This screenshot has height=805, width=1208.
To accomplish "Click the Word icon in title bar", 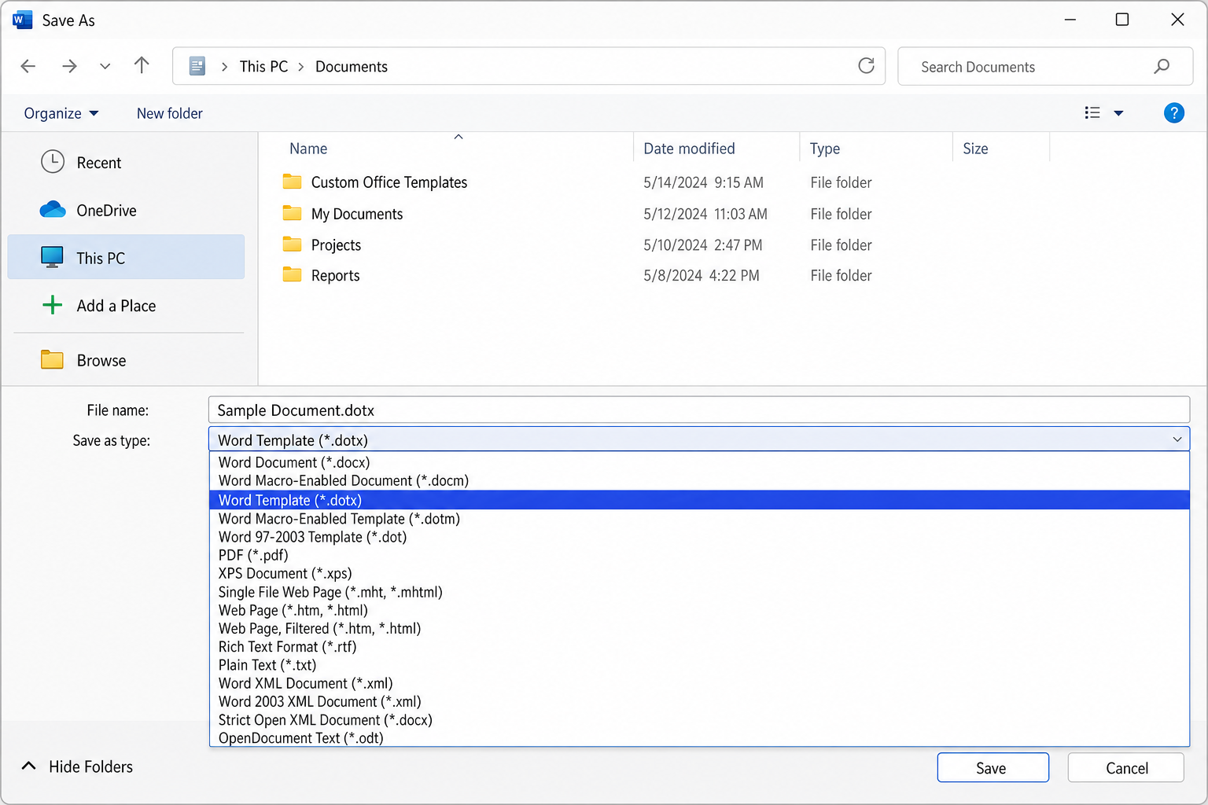I will click(x=22, y=20).
